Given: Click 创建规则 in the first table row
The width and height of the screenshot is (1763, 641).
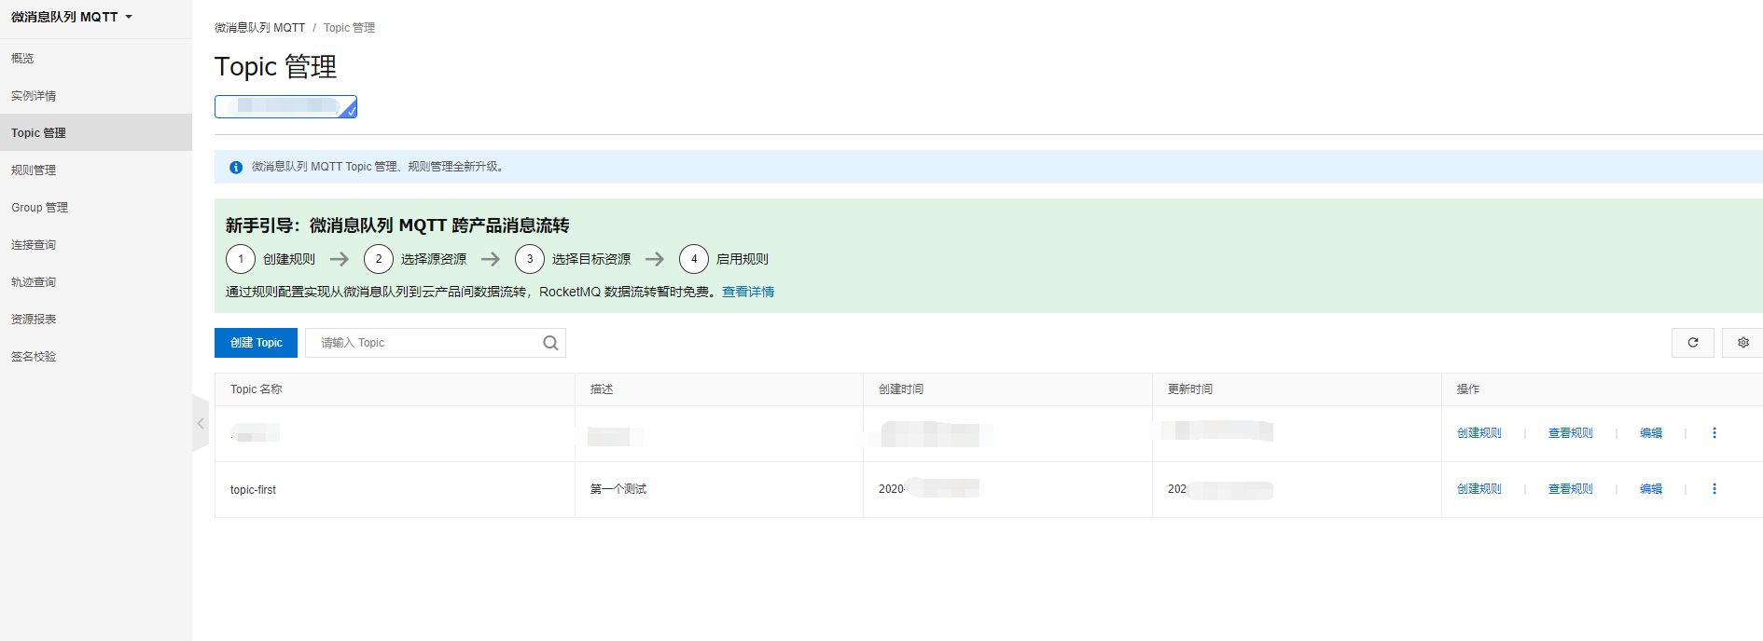Looking at the screenshot, I should [x=1479, y=433].
